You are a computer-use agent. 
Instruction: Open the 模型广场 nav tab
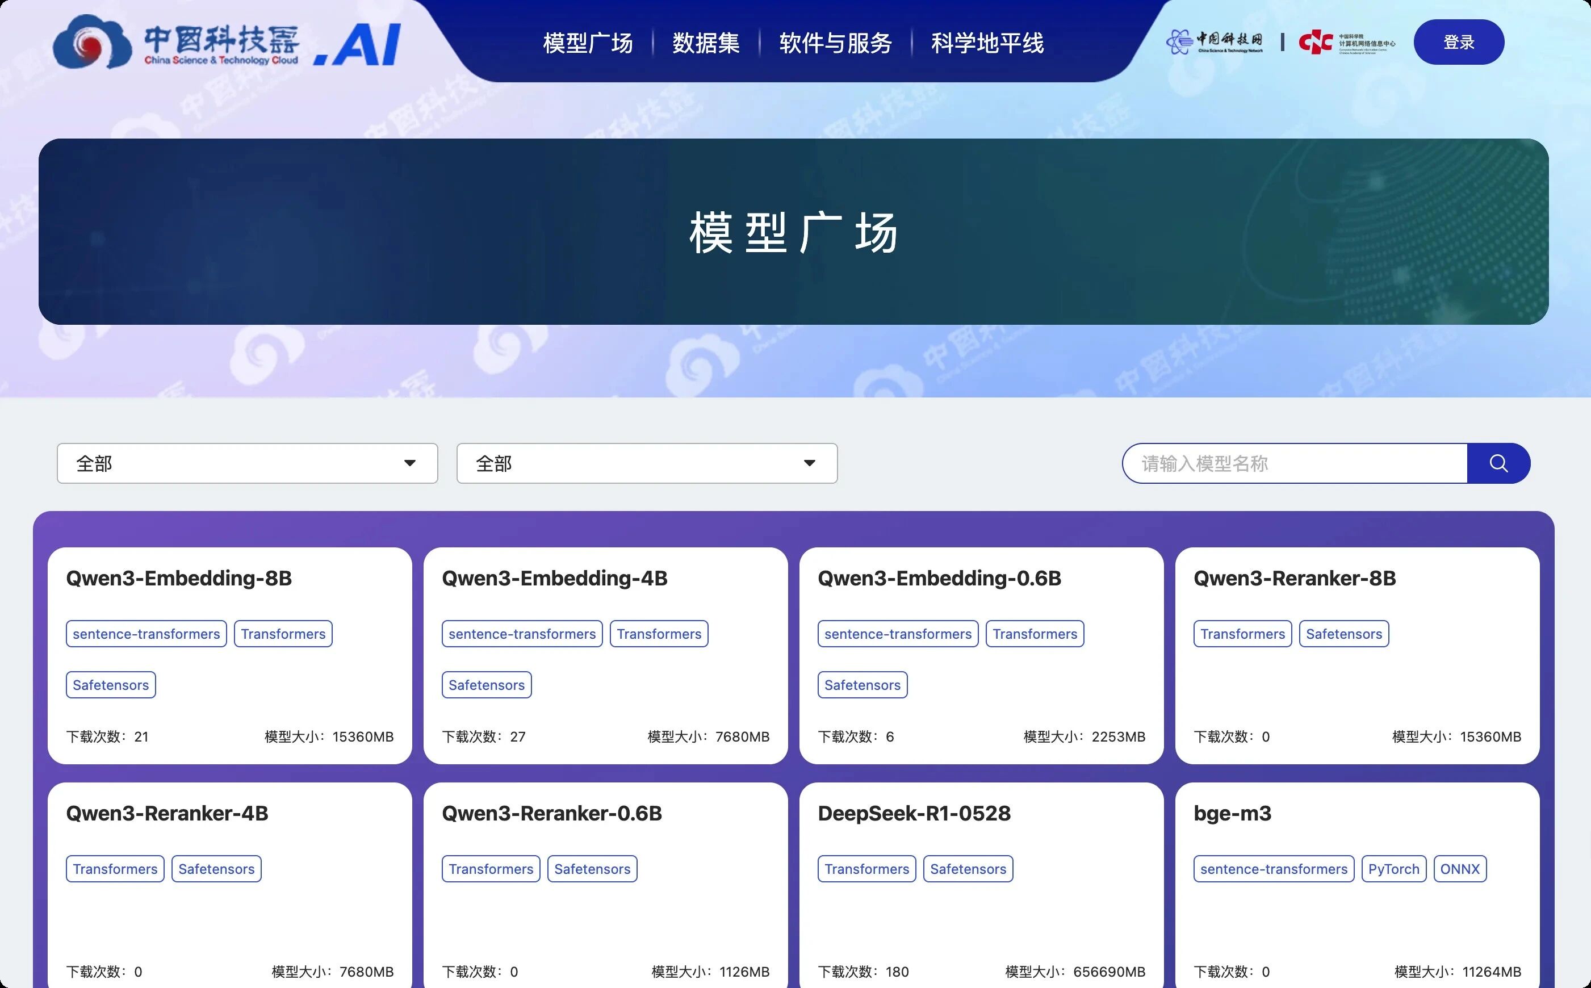(x=588, y=43)
